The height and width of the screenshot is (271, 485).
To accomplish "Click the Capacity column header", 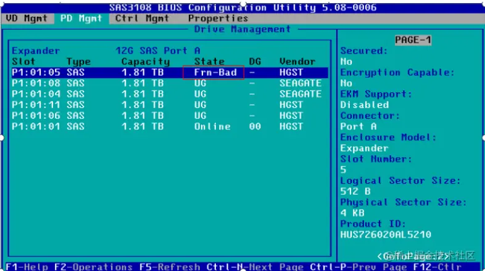I will pyautogui.click(x=146, y=62).
